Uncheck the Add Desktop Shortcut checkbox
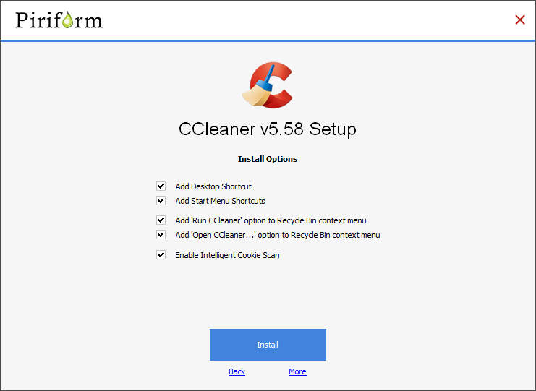This screenshot has width=536, height=391. pos(161,186)
